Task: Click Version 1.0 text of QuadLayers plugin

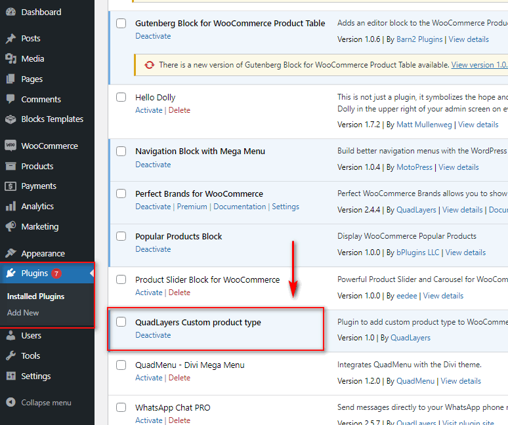Action: pyautogui.click(x=356, y=338)
